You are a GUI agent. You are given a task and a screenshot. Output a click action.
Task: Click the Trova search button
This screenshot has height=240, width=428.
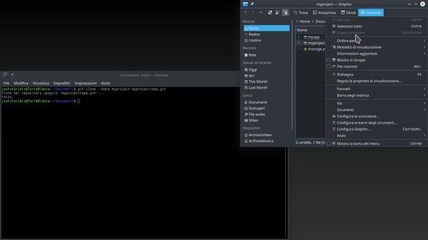tap(301, 13)
